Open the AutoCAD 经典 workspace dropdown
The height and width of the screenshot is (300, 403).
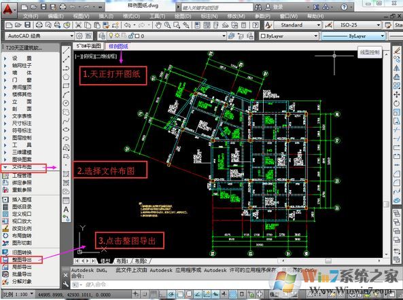[x=39, y=36]
